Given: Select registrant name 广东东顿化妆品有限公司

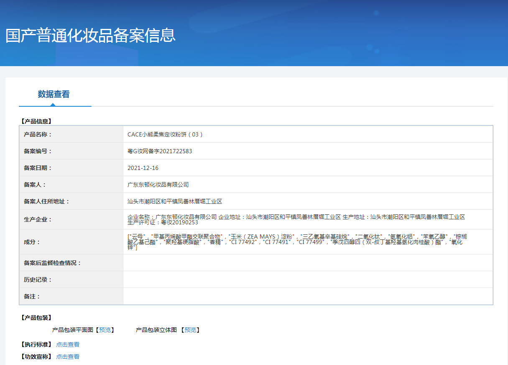Looking at the screenshot, I should click(158, 185).
